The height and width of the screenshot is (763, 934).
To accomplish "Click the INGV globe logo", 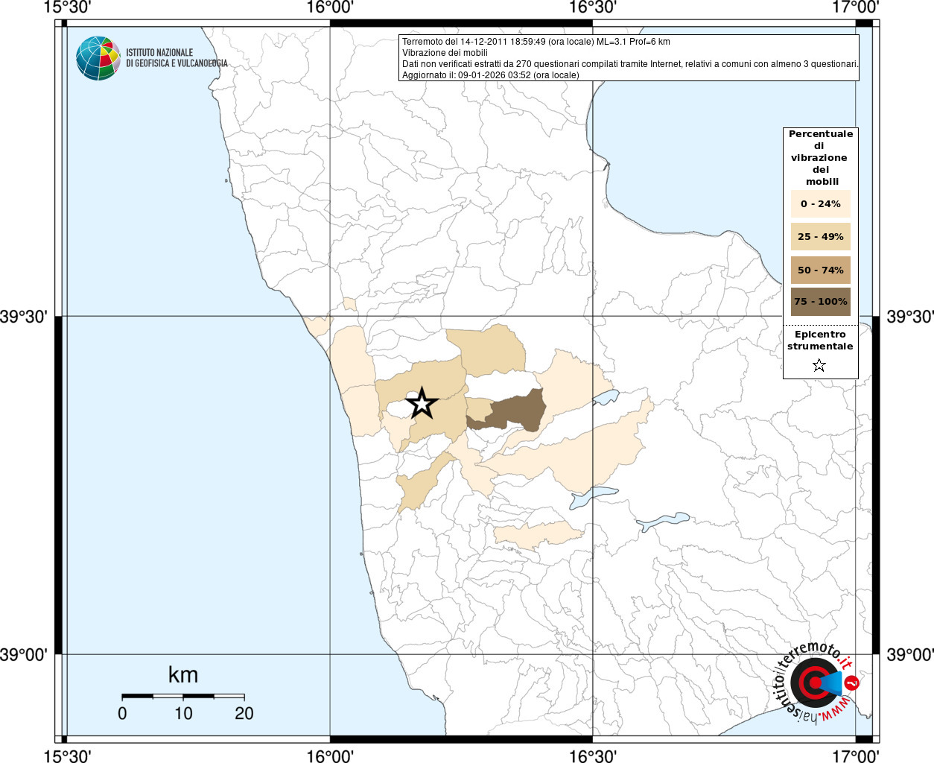I will point(98,58).
